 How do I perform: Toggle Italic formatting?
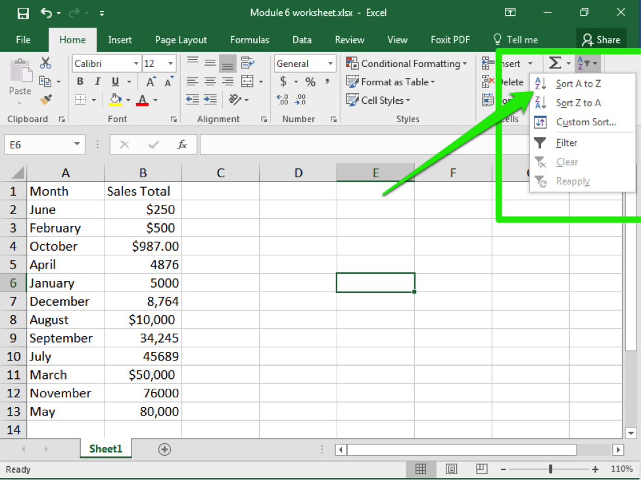[97, 82]
